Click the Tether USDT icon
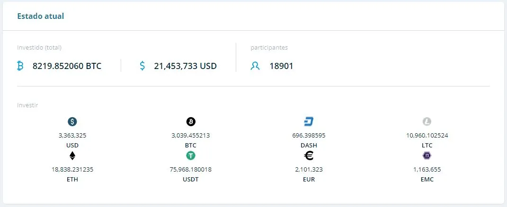 point(191,155)
